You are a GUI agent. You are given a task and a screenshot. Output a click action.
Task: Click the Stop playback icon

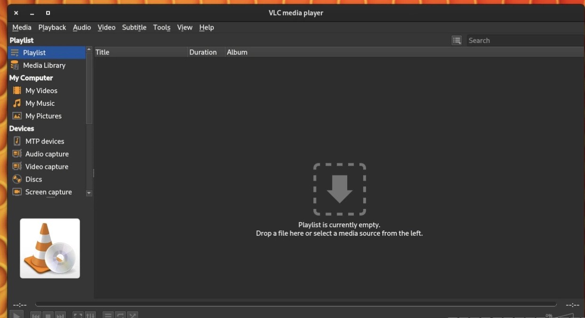(48, 315)
